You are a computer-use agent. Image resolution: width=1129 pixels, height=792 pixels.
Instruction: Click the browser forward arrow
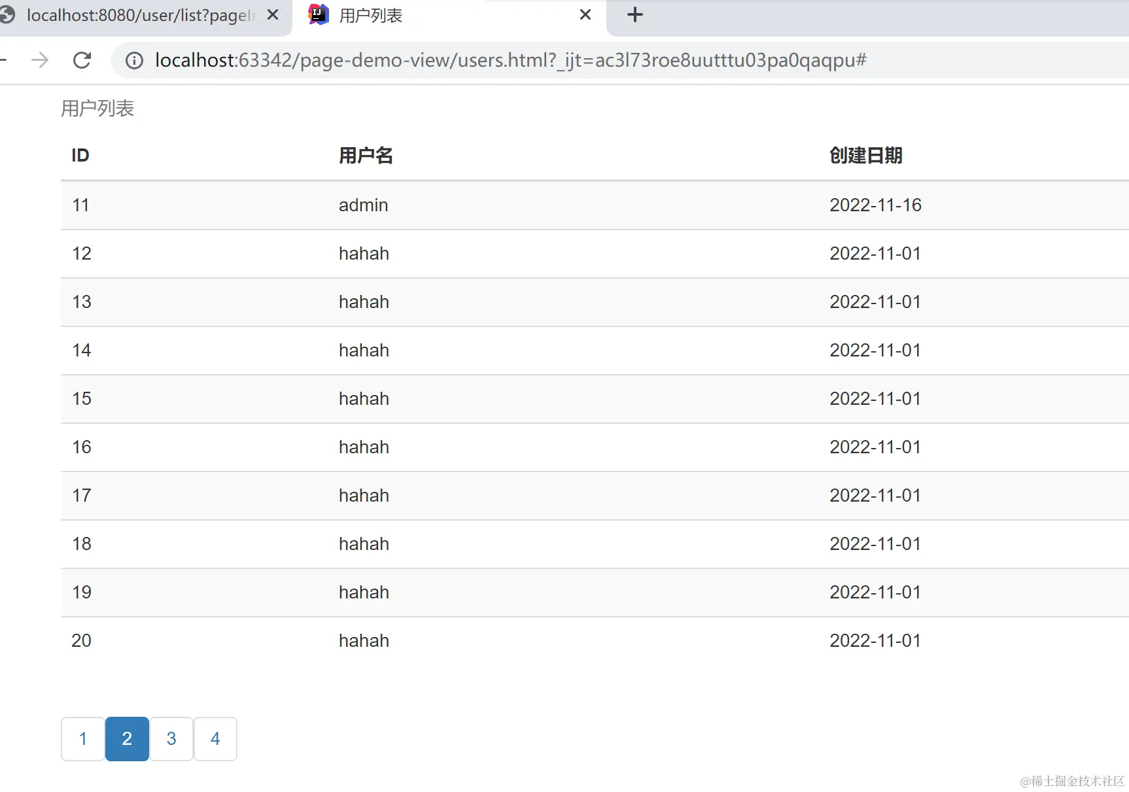40,60
